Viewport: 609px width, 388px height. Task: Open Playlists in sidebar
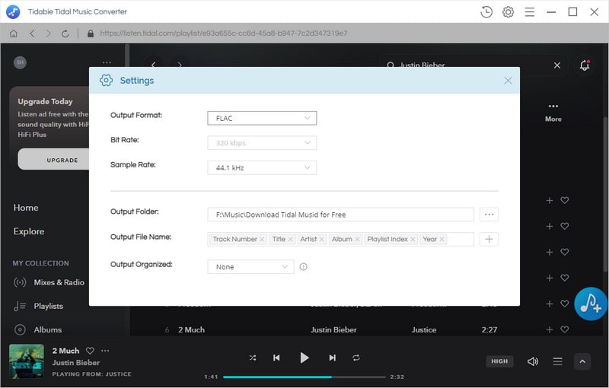click(39, 306)
